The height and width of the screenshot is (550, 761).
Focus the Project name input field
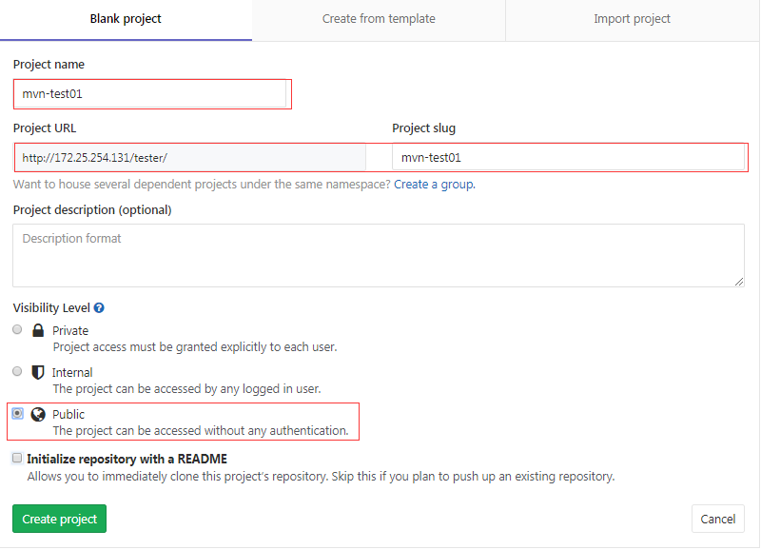[x=150, y=94]
